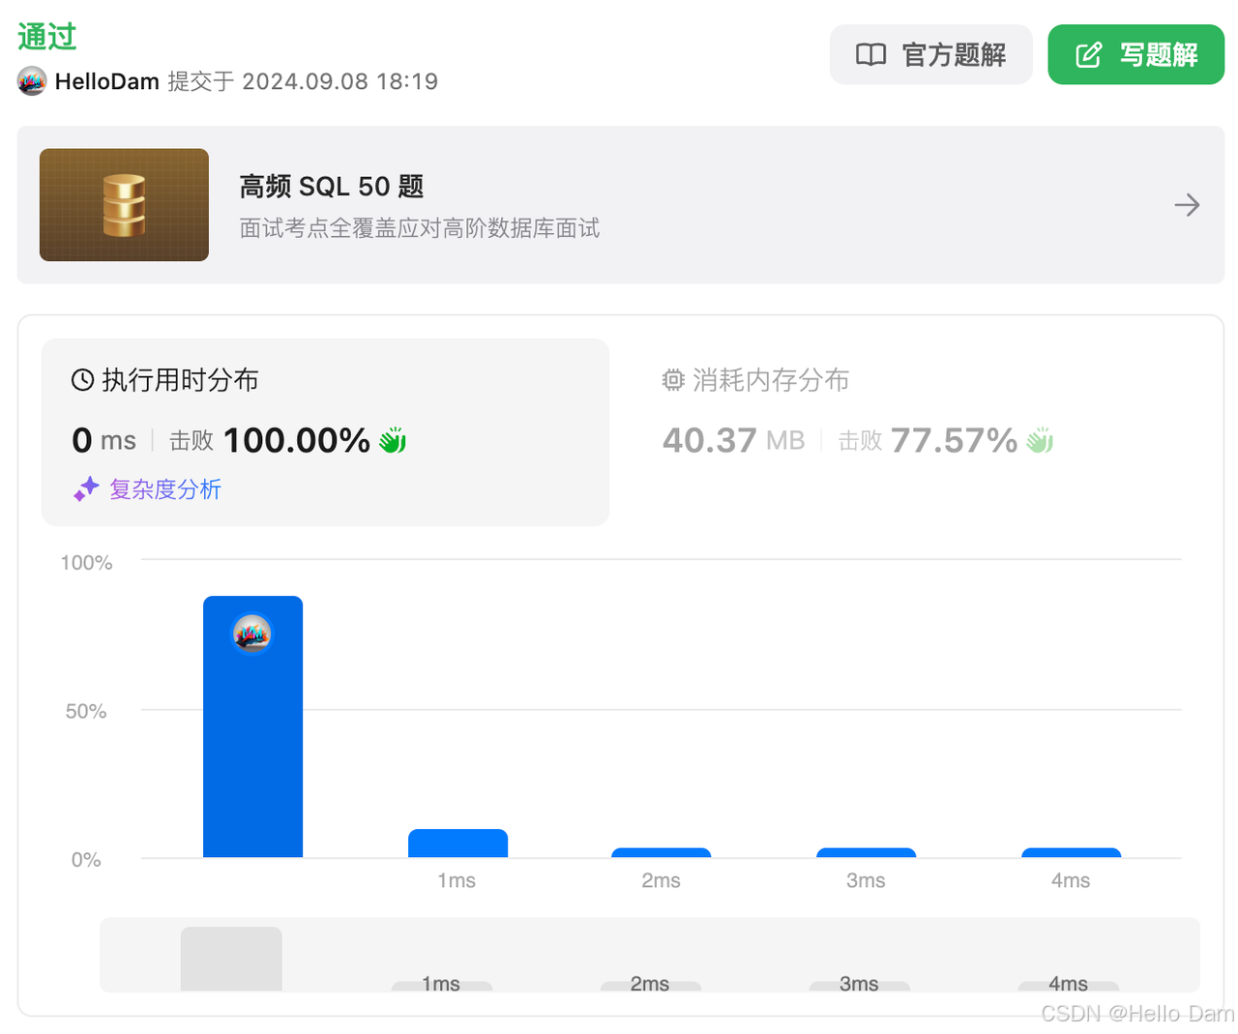Click the tallest 0ms bar in chart
Image resolution: width=1238 pixels, height=1034 pixels.
(x=252, y=726)
